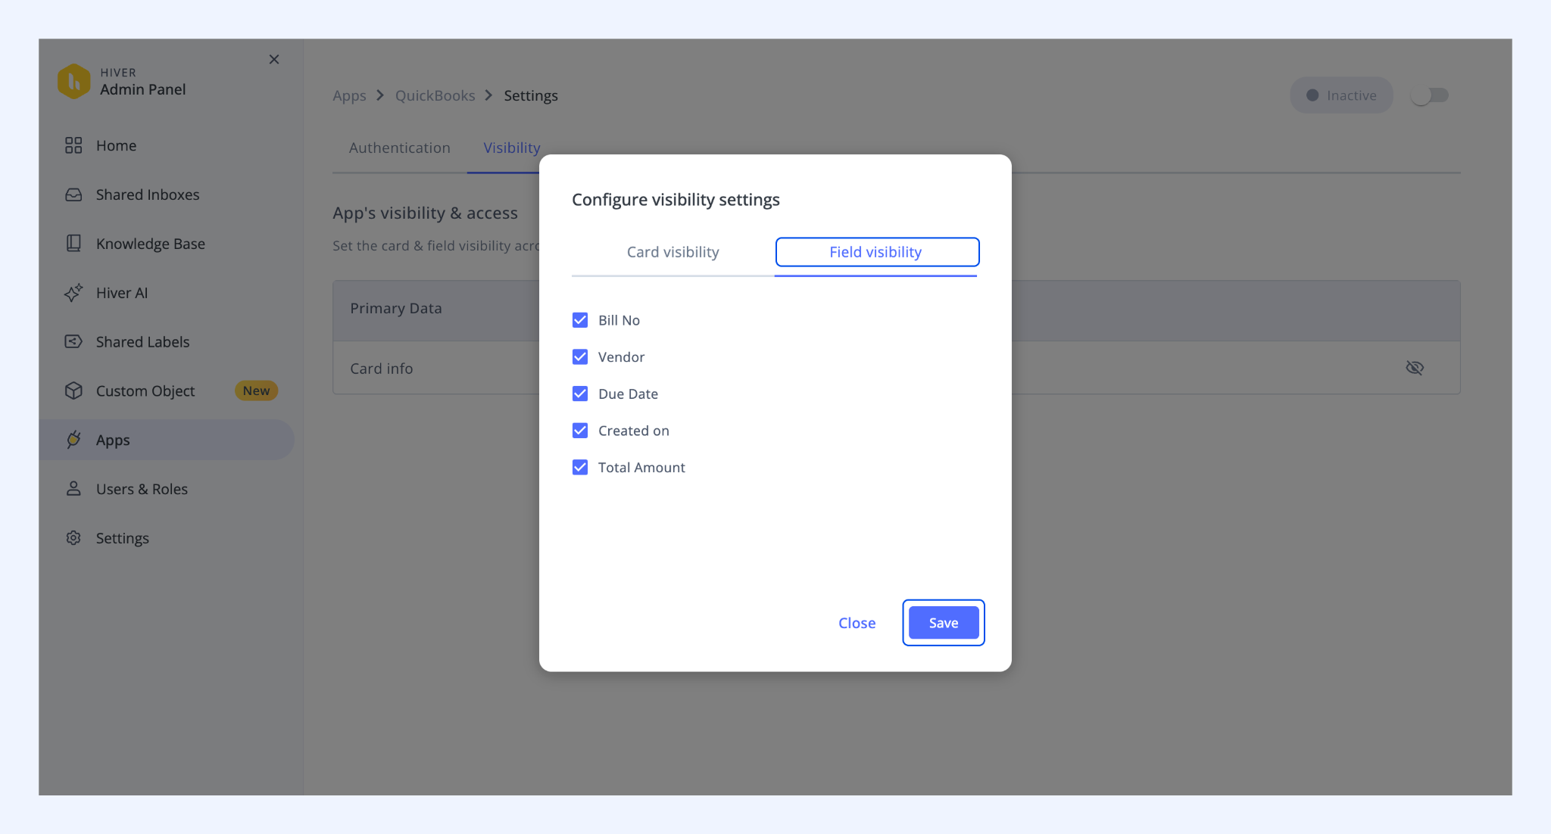Toggle the app active switch
Viewport: 1551px width, 834px height.
[x=1429, y=95]
